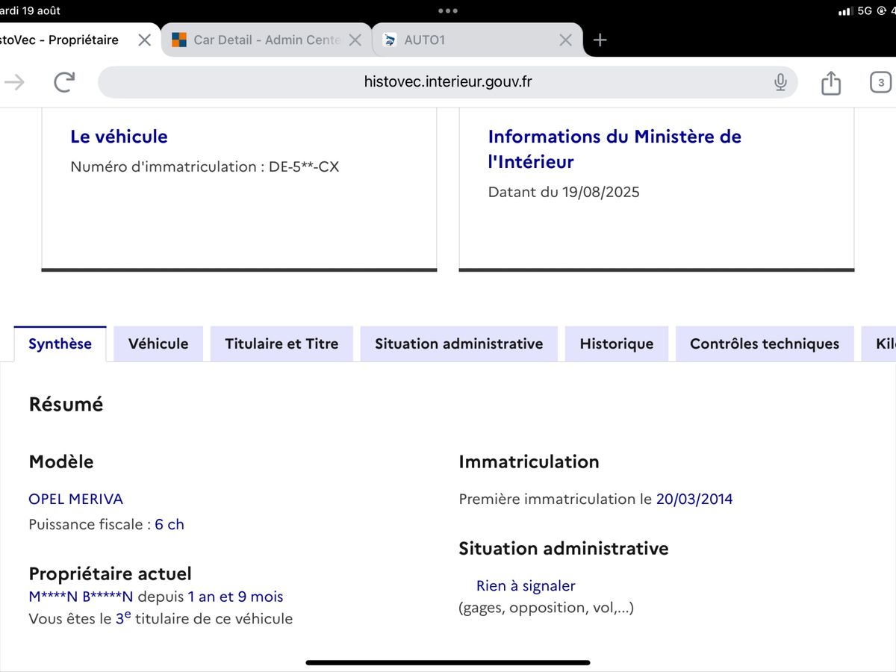Click the Propriétaire actuel heading
The image size is (896, 672).
(x=110, y=574)
